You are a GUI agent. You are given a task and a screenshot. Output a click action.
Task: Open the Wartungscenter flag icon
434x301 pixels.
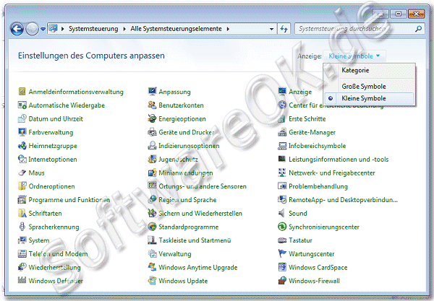click(x=282, y=253)
